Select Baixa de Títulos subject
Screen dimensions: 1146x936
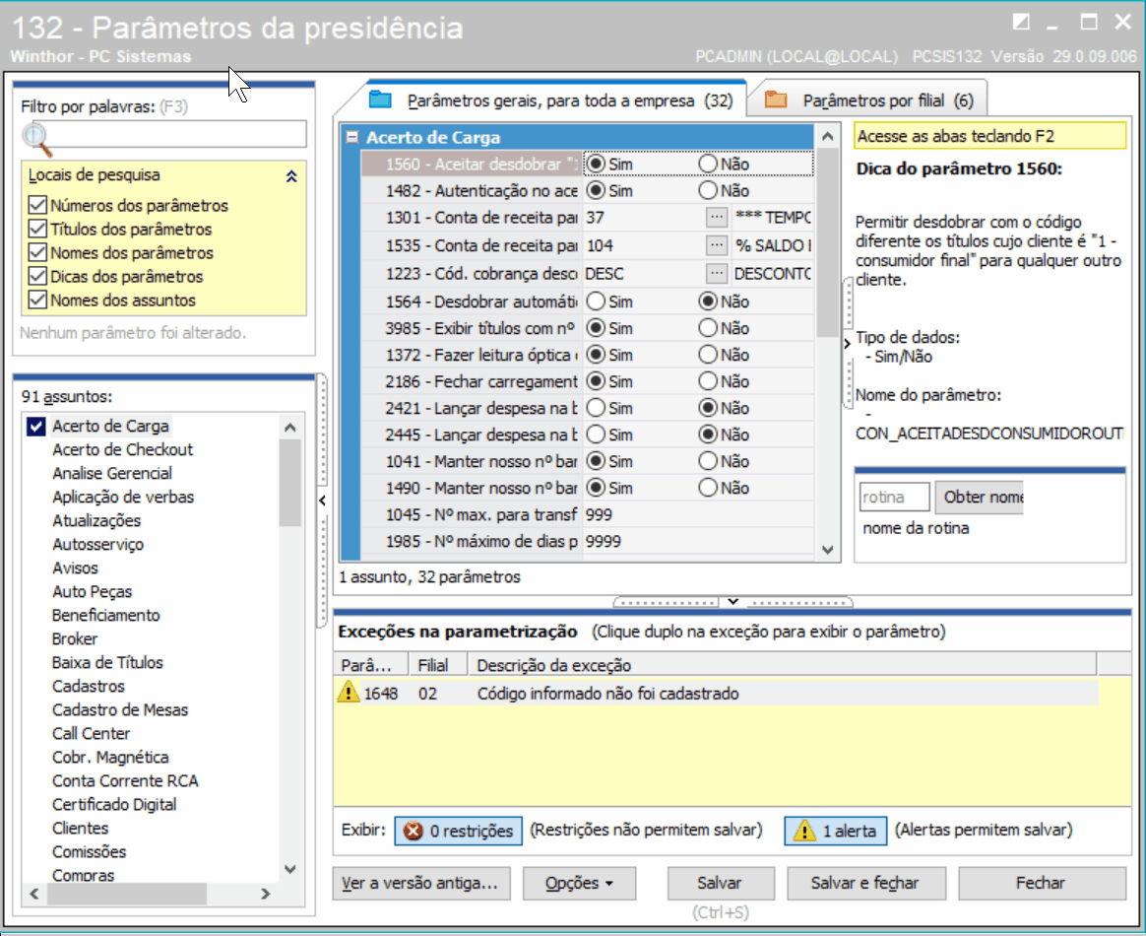(107, 662)
